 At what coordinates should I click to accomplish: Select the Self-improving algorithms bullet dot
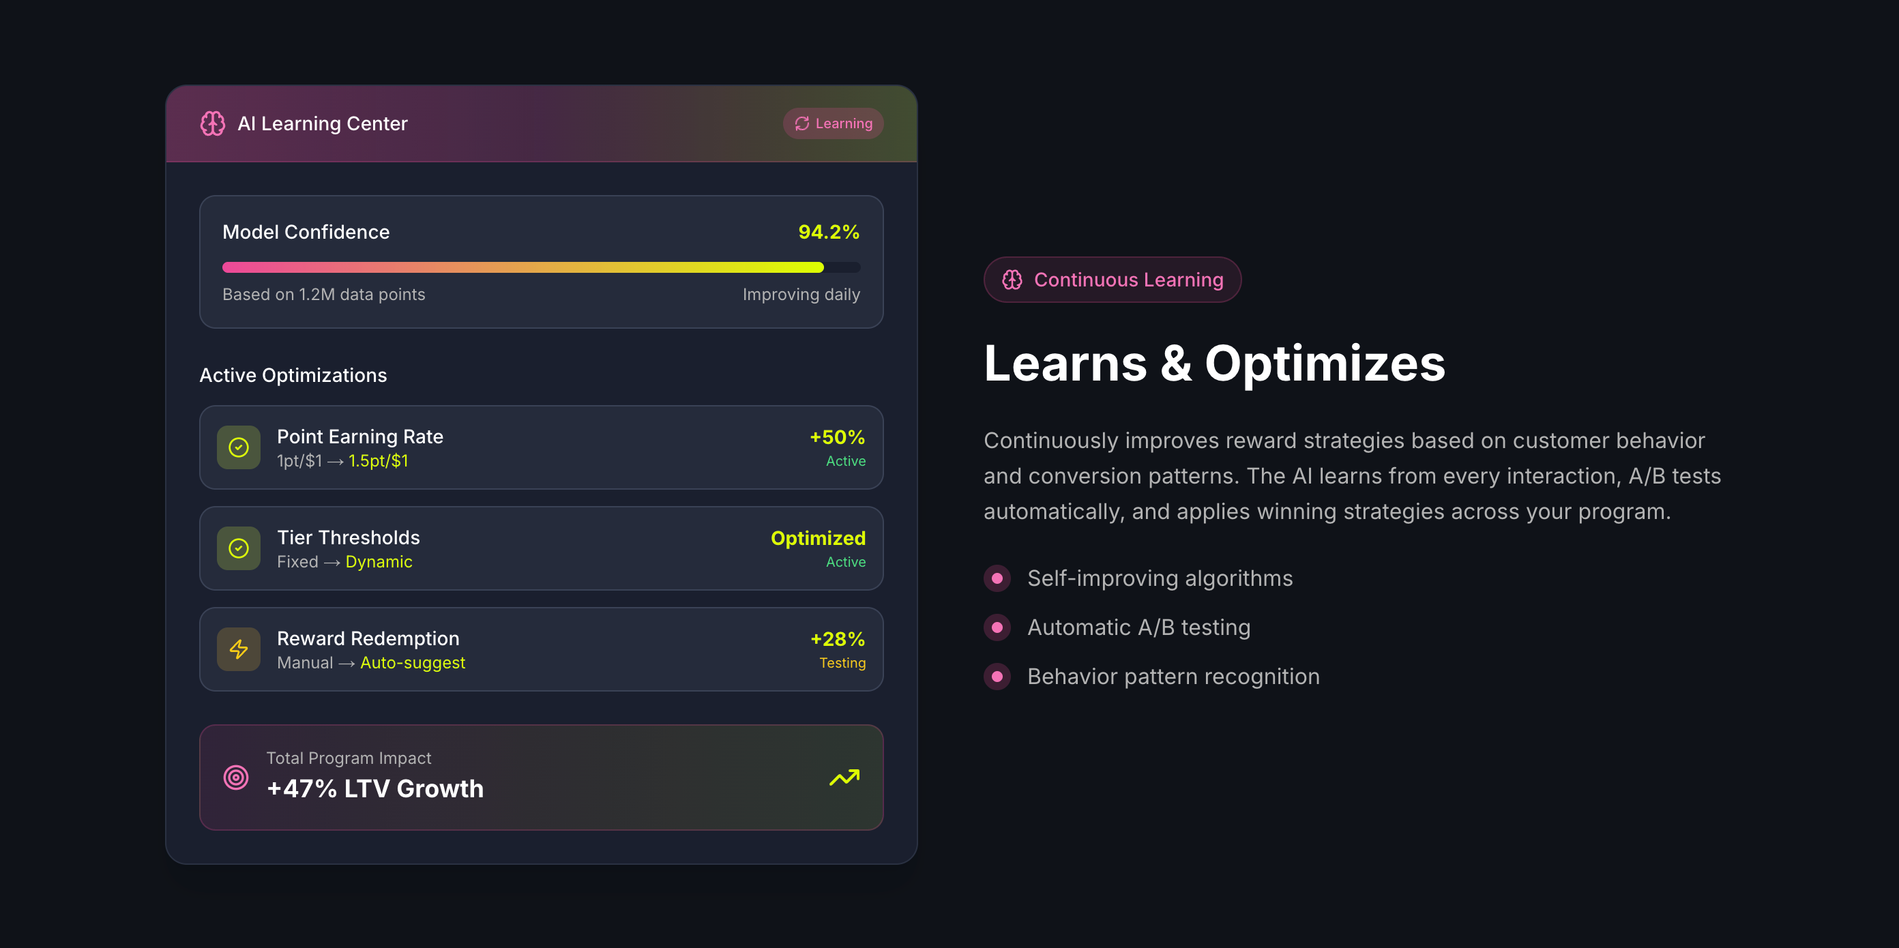click(x=997, y=578)
